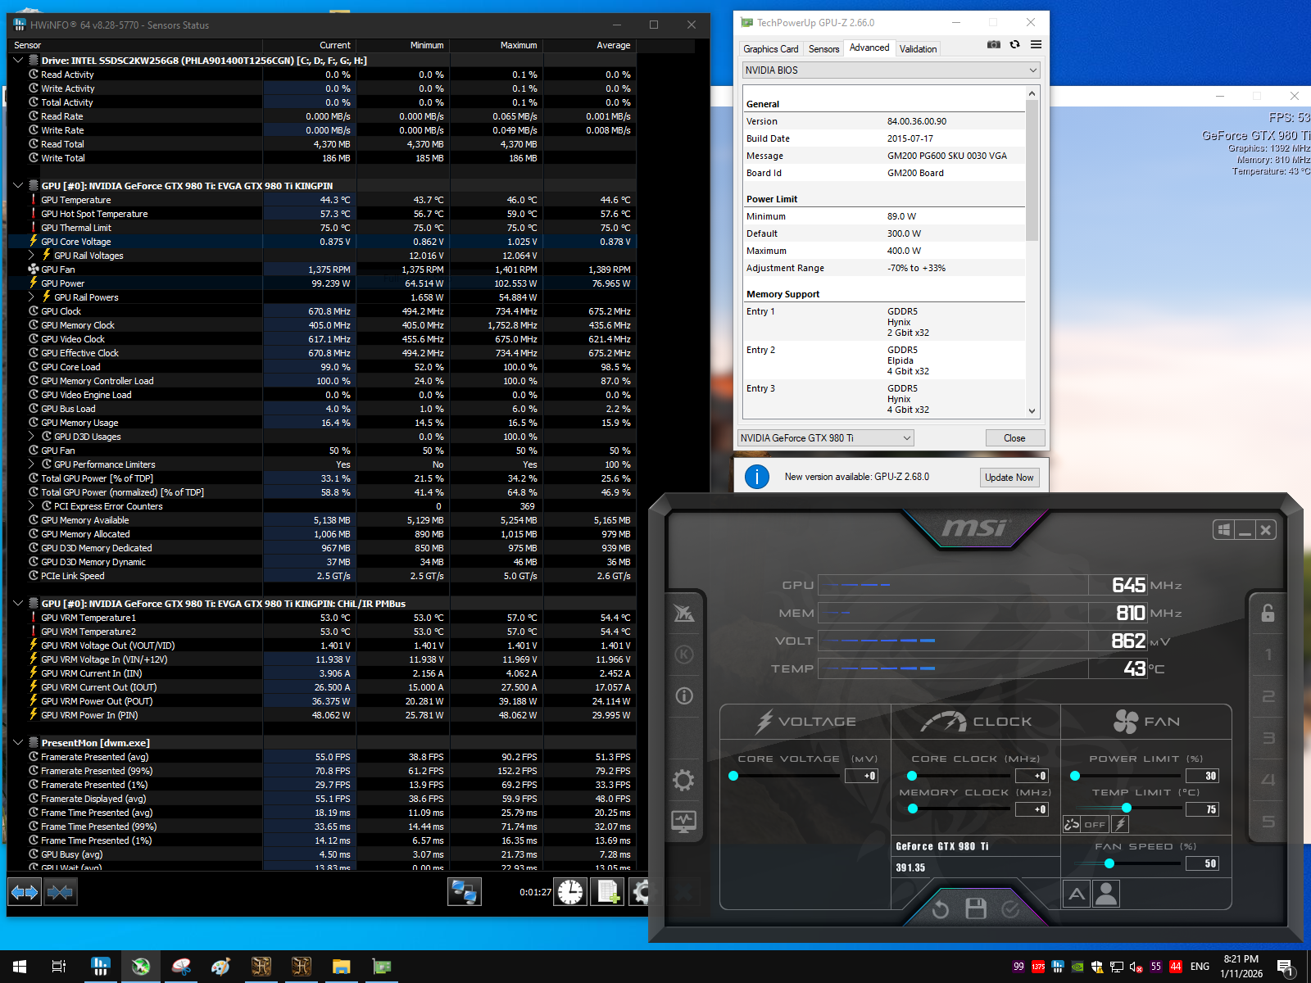The height and width of the screenshot is (983, 1311).
Task: Expand the GPU Rail Voltages row
Action: [31, 255]
